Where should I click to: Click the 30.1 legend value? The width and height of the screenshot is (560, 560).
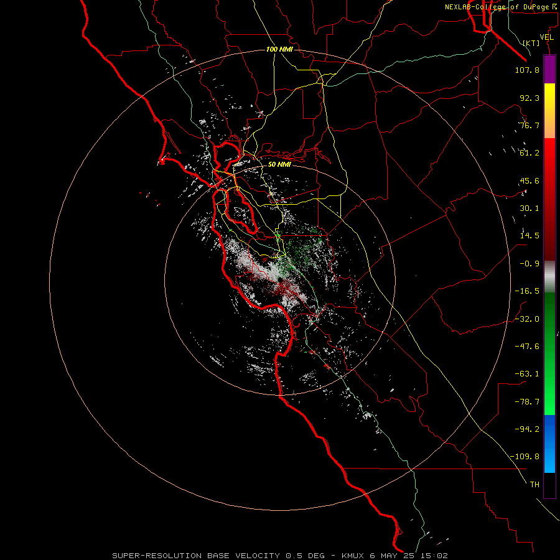(530, 208)
